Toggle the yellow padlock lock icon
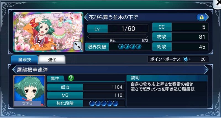 pyautogui.click(x=202, y=17)
